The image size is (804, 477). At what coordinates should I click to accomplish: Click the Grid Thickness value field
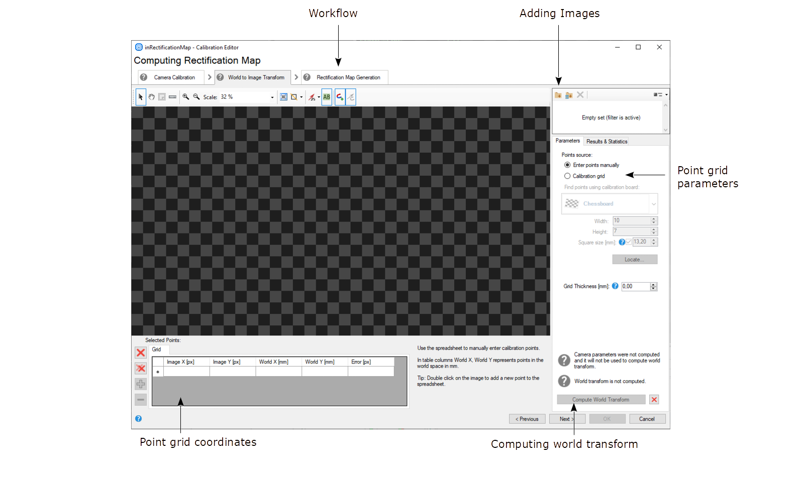[x=635, y=287]
